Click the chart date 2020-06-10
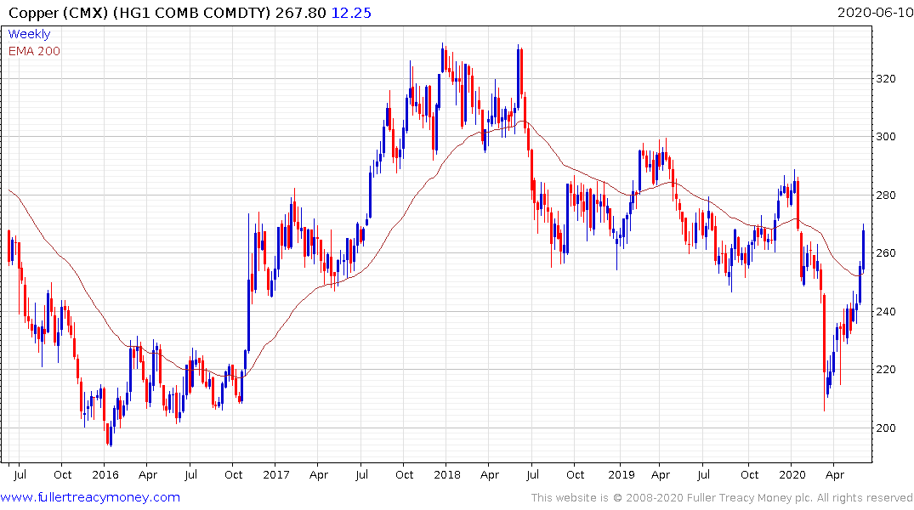This screenshot has height=510, width=914. click(875, 12)
